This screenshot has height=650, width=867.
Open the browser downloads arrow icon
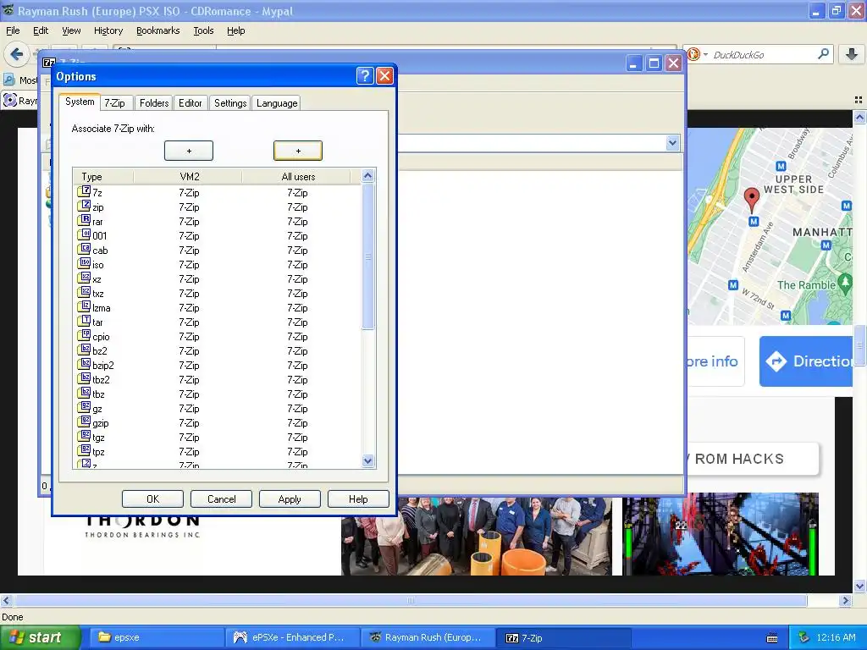tap(852, 54)
